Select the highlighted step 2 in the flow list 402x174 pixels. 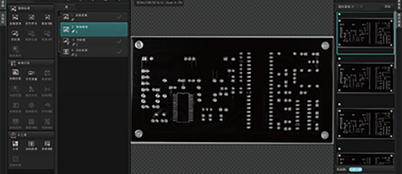click(93, 29)
